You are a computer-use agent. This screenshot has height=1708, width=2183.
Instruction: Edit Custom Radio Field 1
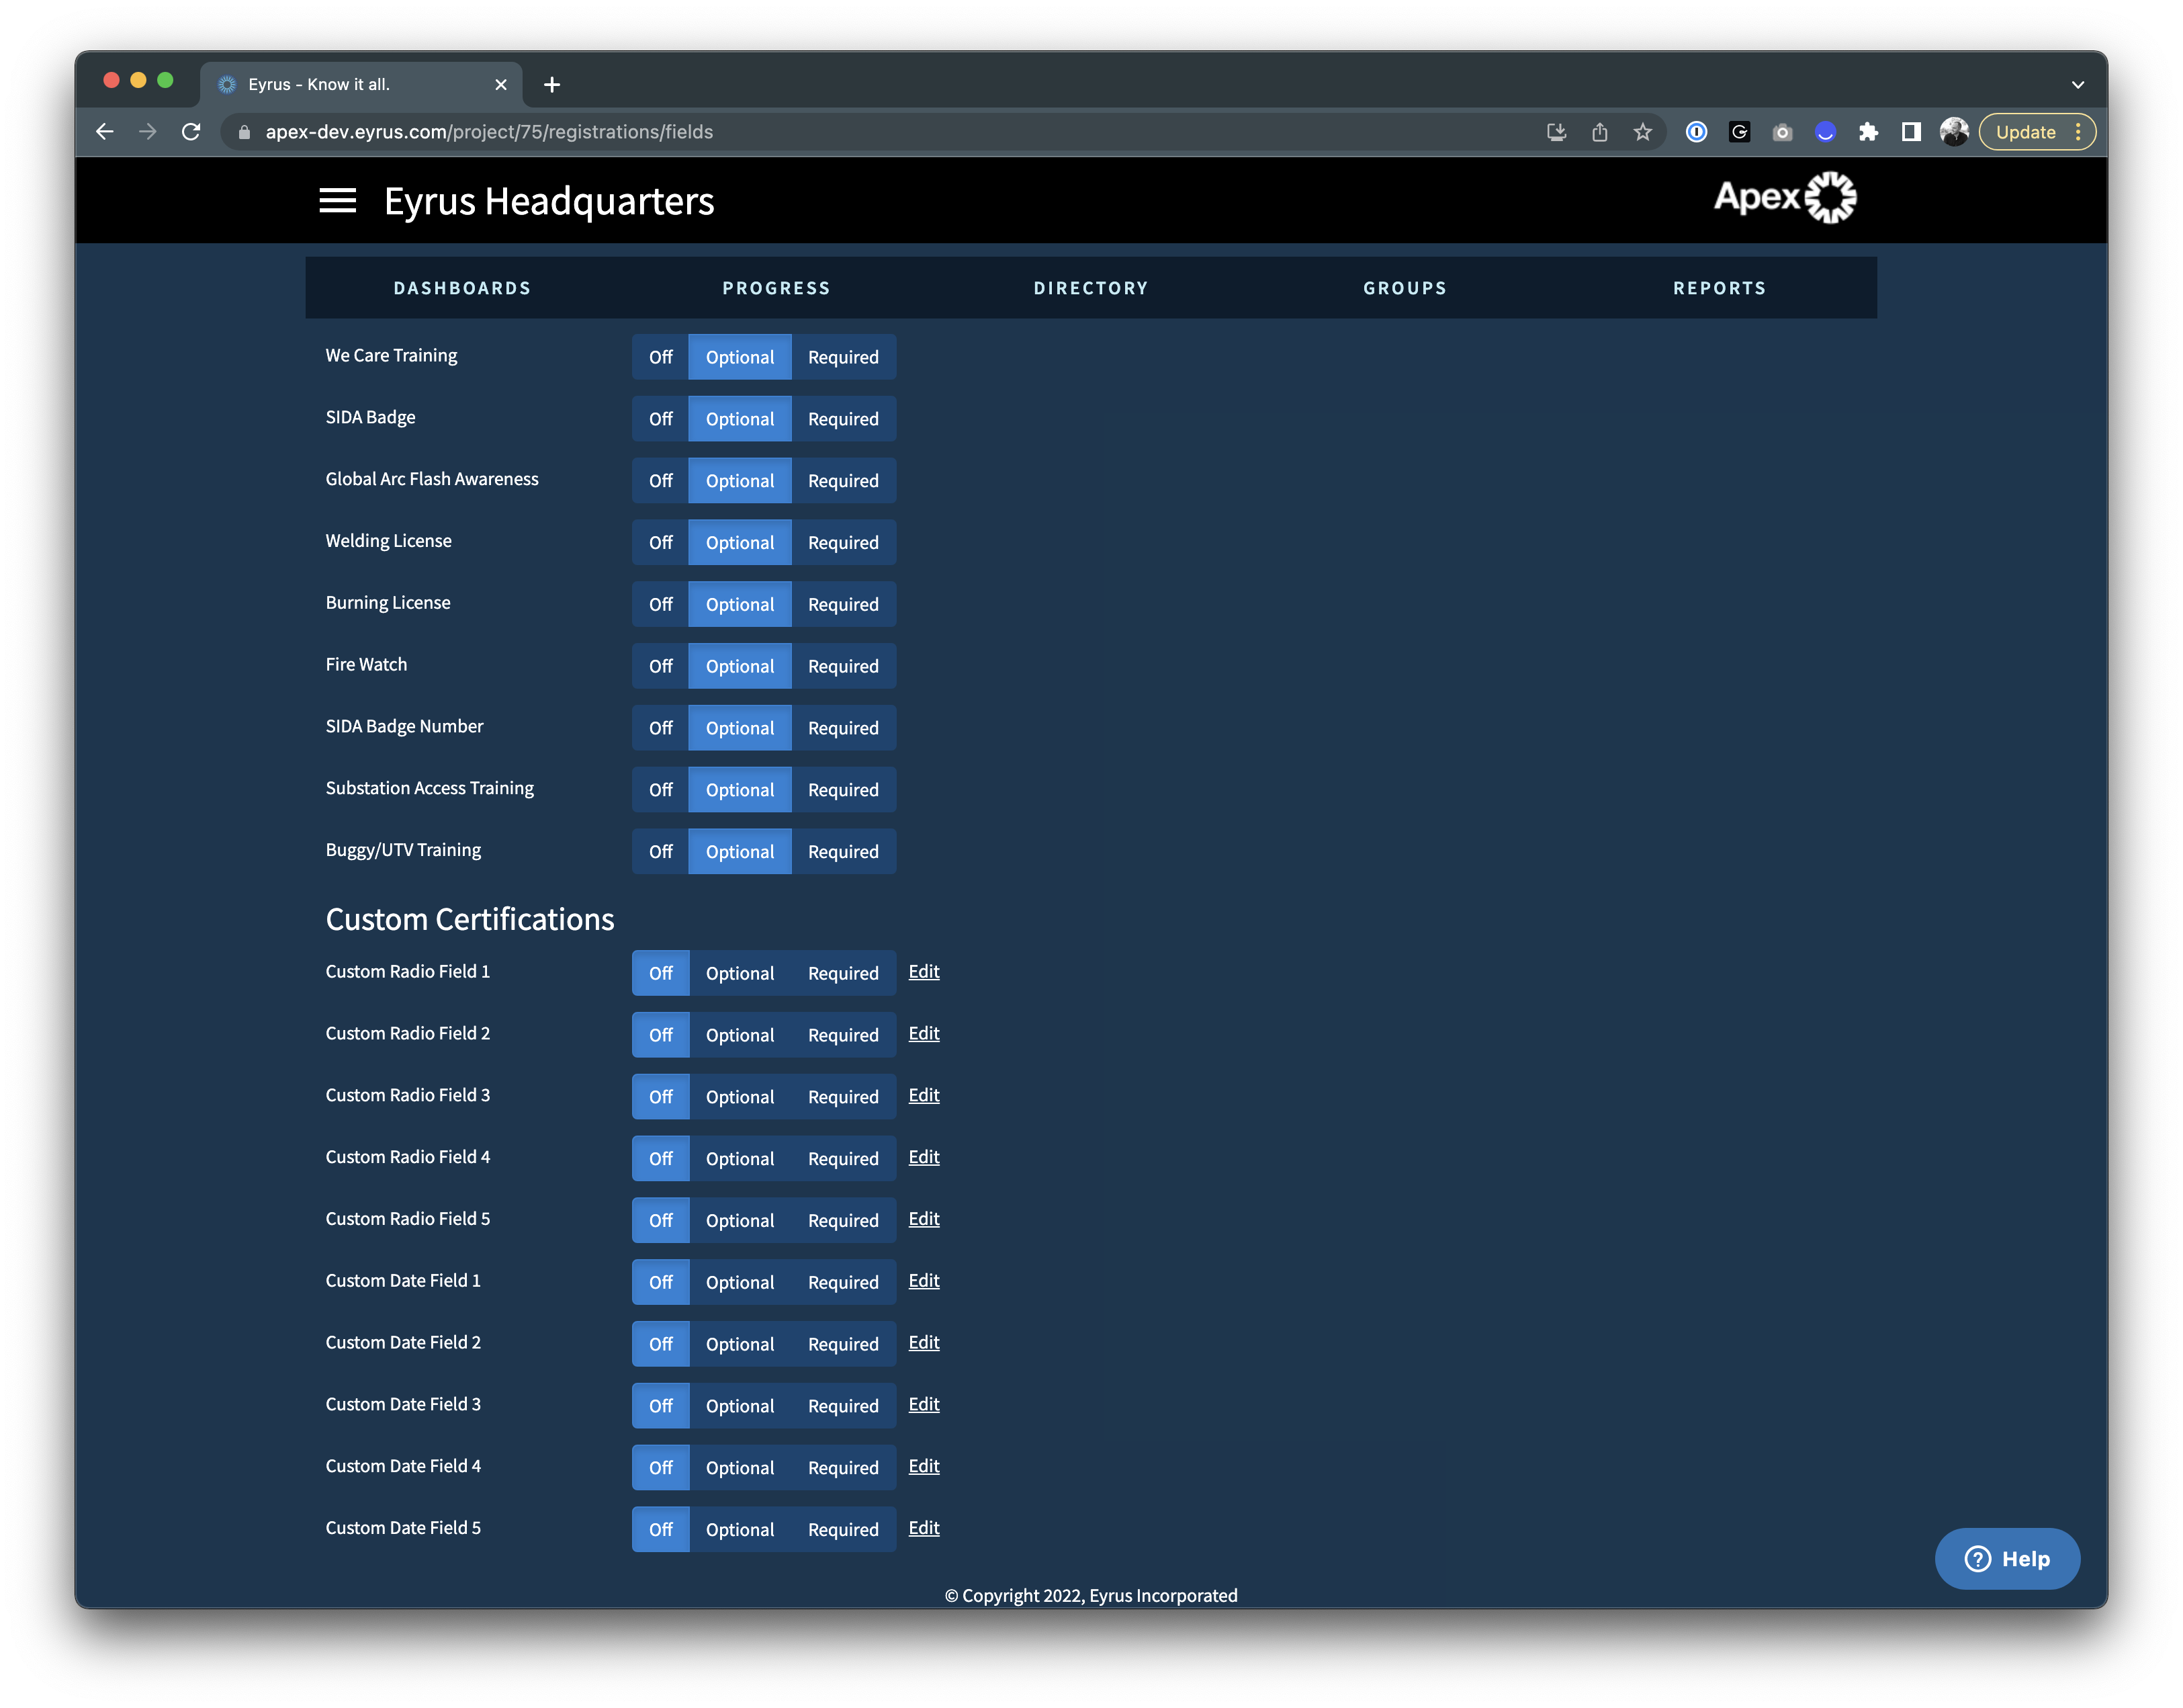[x=924, y=972]
